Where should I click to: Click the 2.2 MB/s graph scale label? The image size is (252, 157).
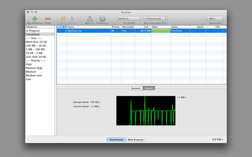pos(181,97)
